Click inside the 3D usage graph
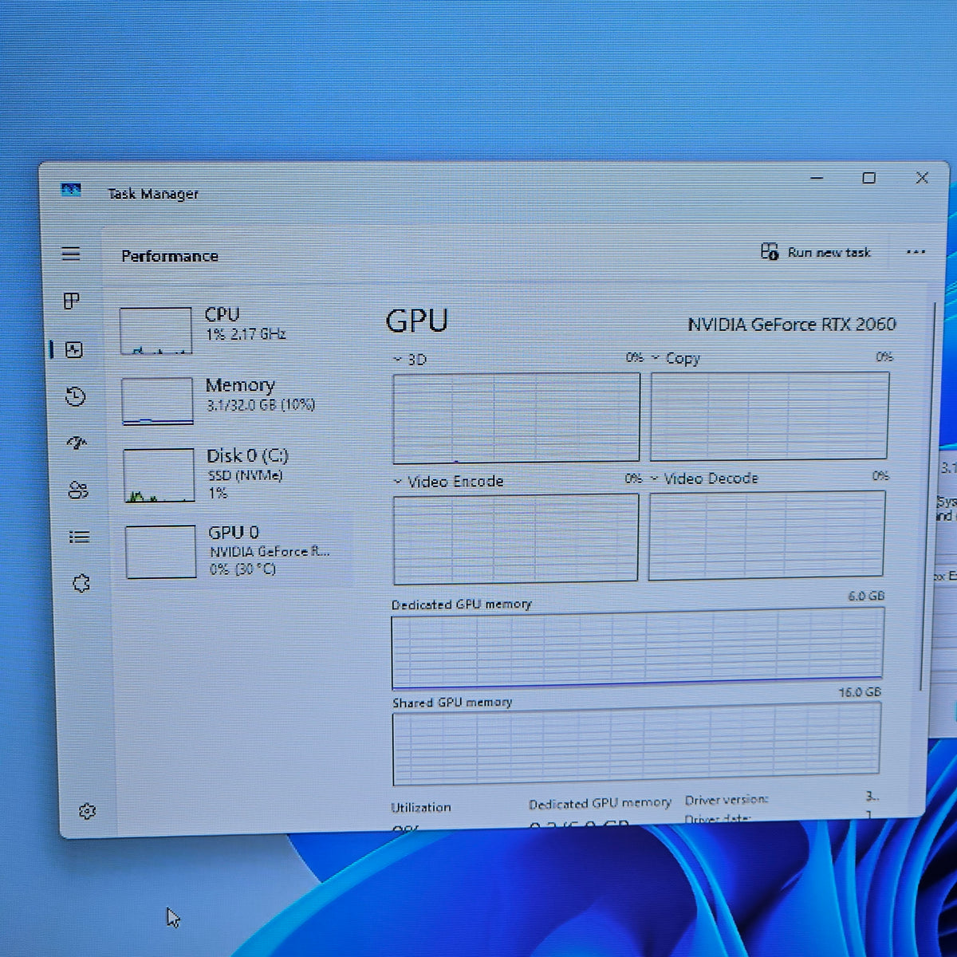957x957 pixels. [x=516, y=417]
